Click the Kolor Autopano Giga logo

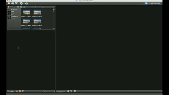152,3
